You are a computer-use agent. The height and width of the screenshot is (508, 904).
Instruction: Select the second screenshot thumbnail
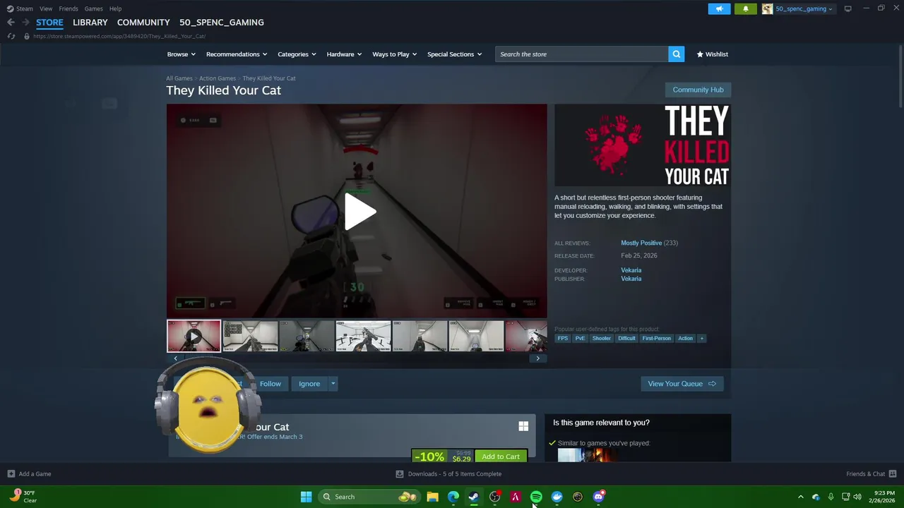[x=250, y=336]
